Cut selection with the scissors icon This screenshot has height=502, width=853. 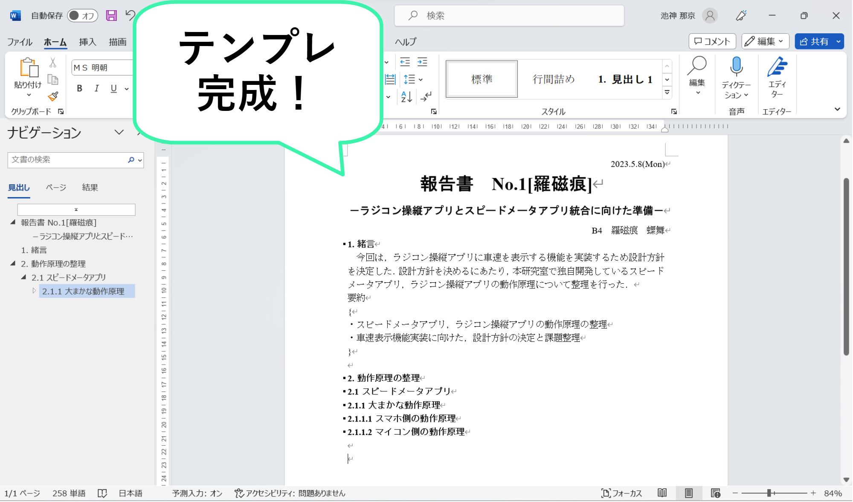53,63
